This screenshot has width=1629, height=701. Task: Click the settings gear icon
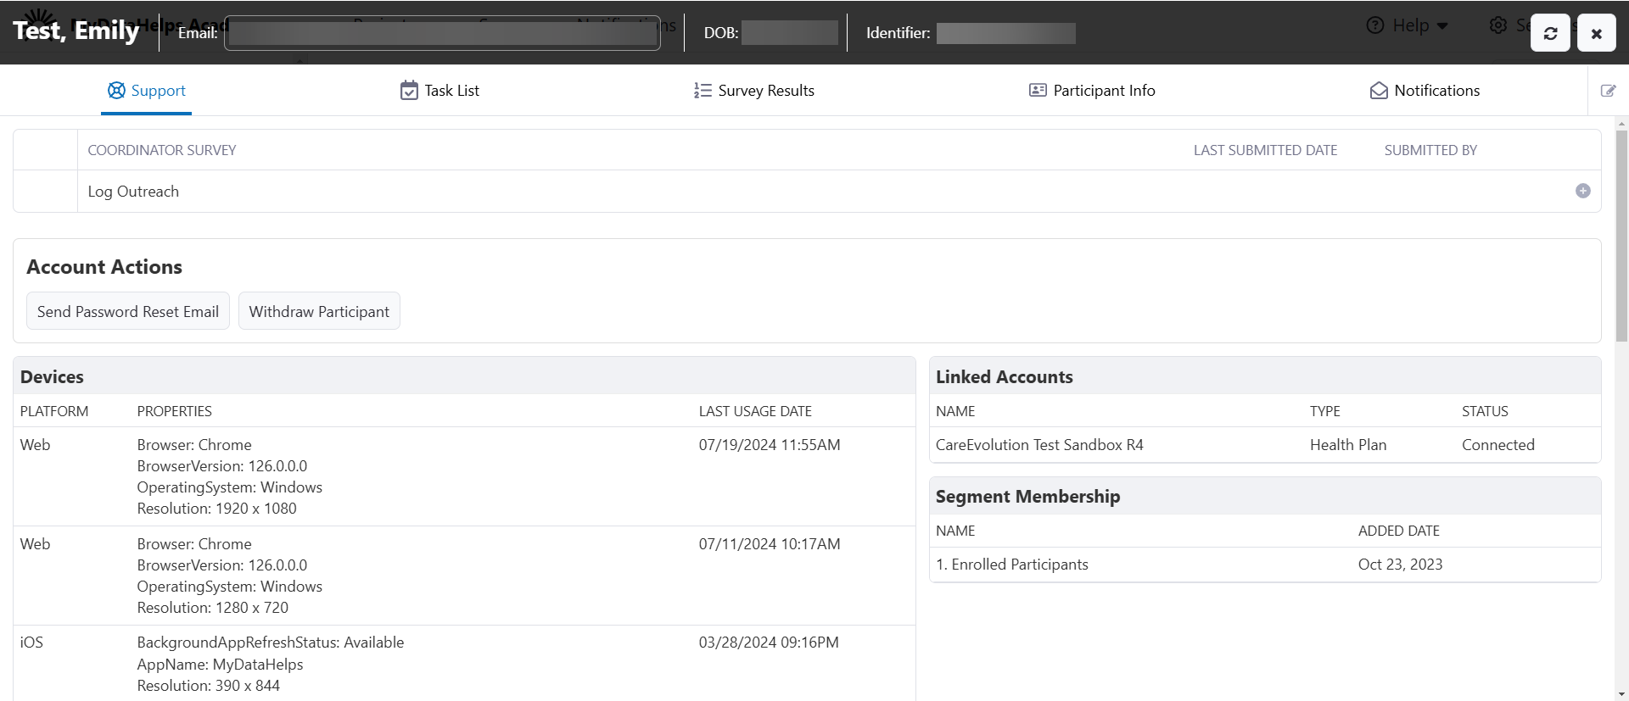tap(1498, 25)
